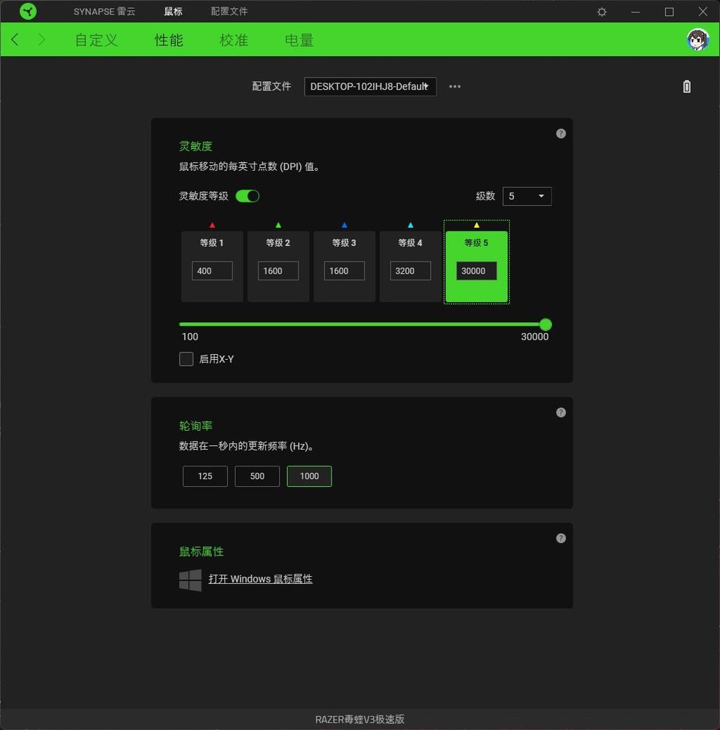This screenshot has width=720, height=730.
Task: Open the 电量 tab
Action: [299, 40]
